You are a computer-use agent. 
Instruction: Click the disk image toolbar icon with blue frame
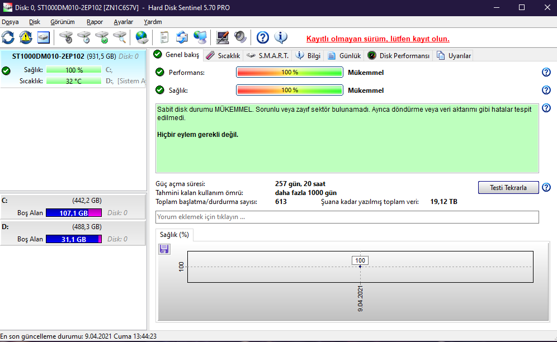click(x=43, y=37)
